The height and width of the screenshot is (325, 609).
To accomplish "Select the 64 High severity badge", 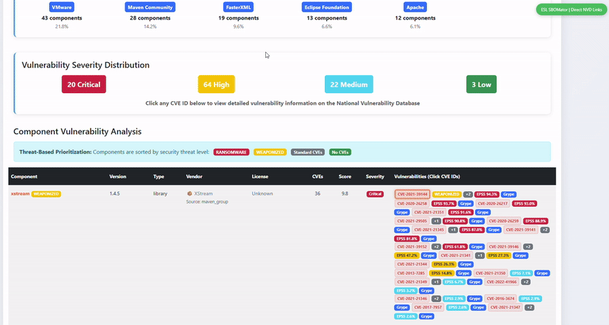I will coord(217,84).
